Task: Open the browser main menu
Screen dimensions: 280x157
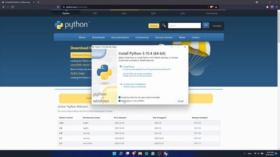Action: pyautogui.click(x=277, y=7)
